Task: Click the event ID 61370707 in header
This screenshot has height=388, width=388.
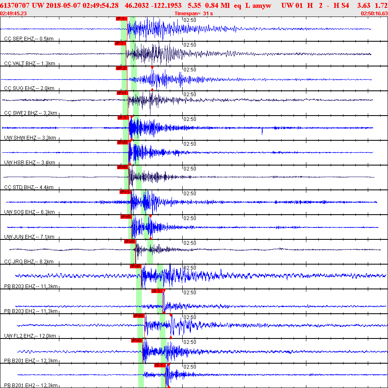Action: [x=15, y=5]
